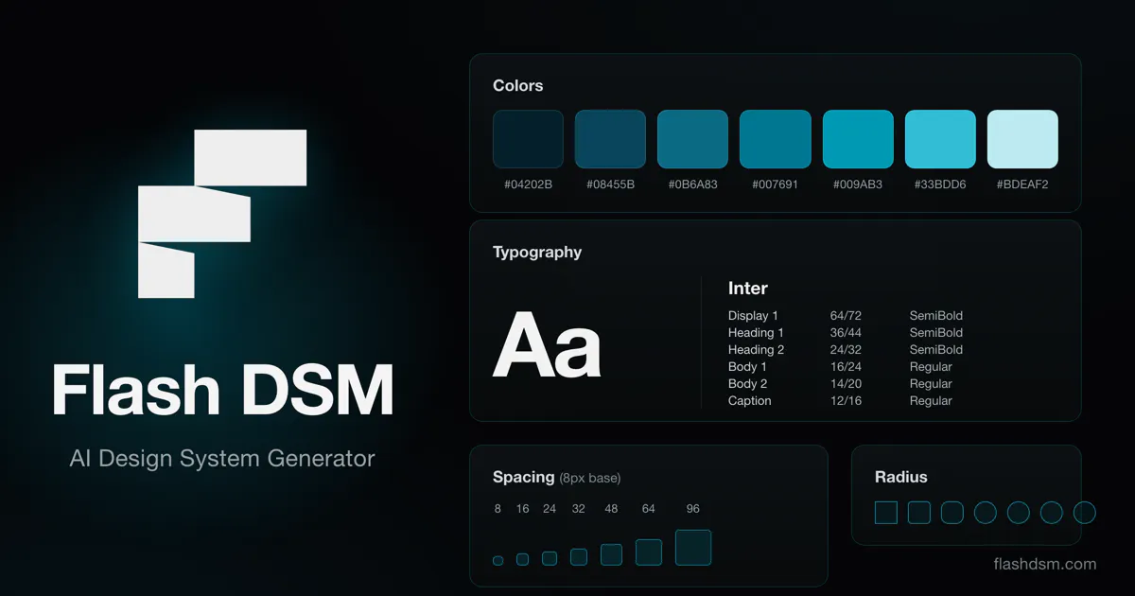Click the "#BDEAF2" hex label

(x=1022, y=184)
